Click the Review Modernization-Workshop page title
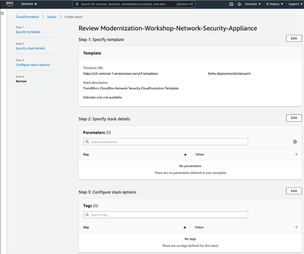The height and width of the screenshot is (254, 304). coord(168,28)
